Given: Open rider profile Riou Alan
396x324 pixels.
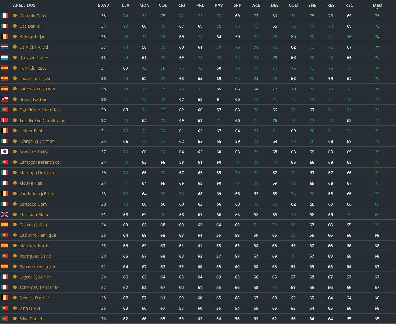Looking at the screenshot, I should pos(31,183).
